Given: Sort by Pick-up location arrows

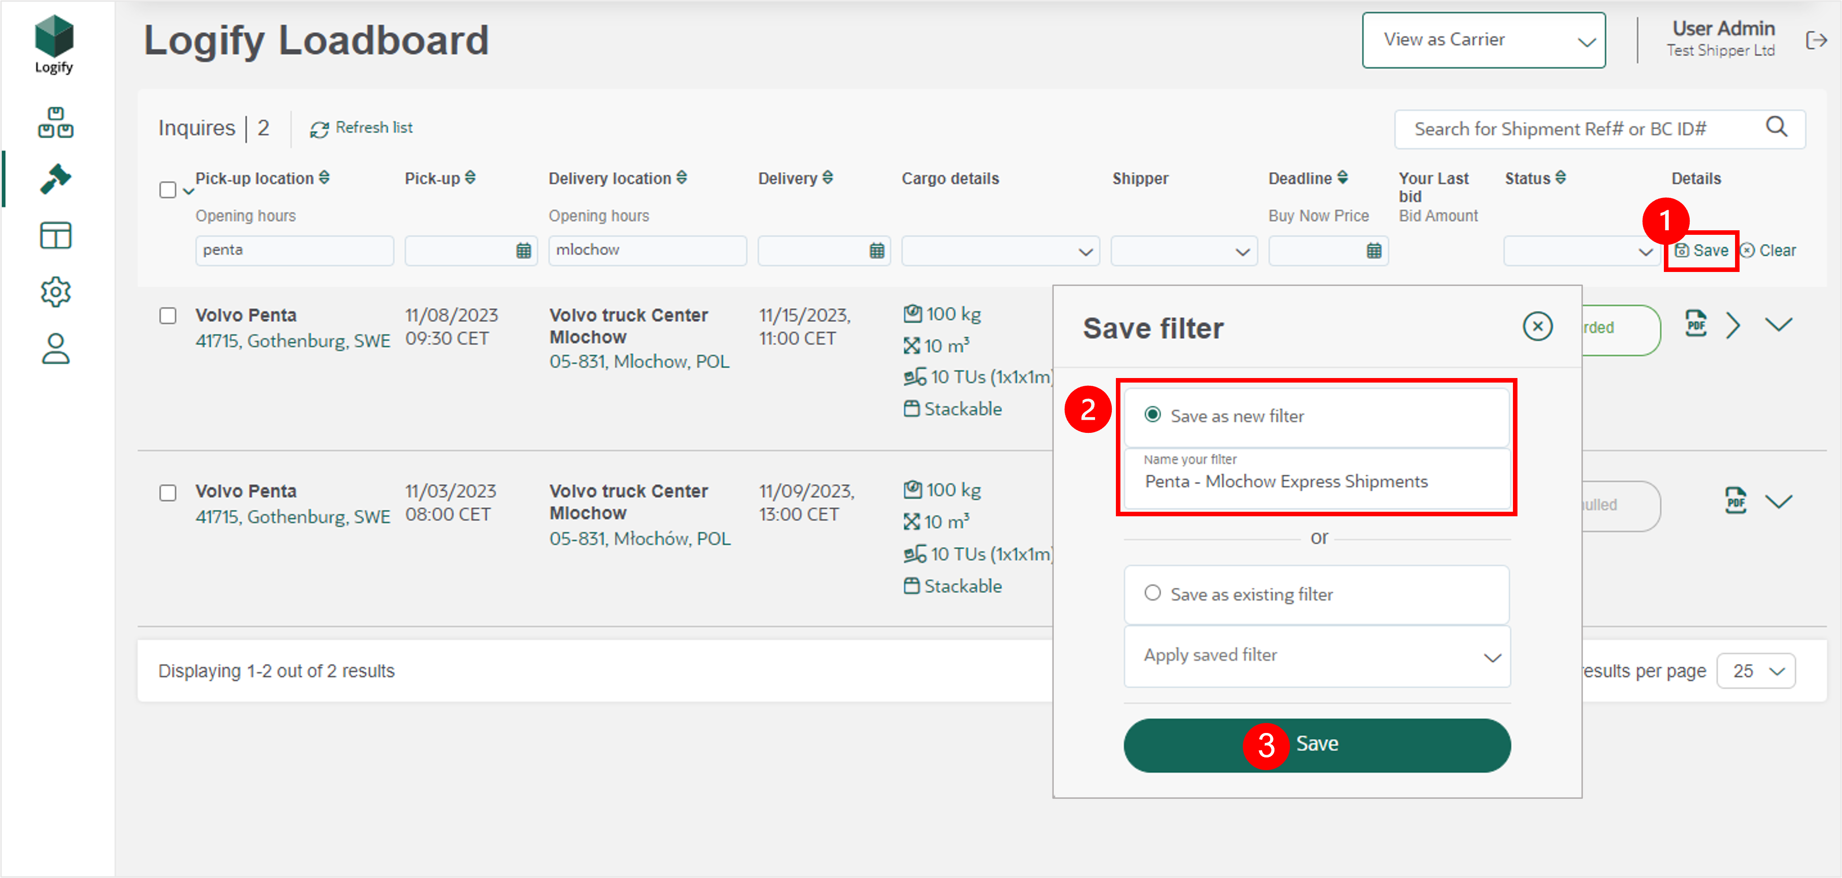Looking at the screenshot, I should (x=325, y=177).
